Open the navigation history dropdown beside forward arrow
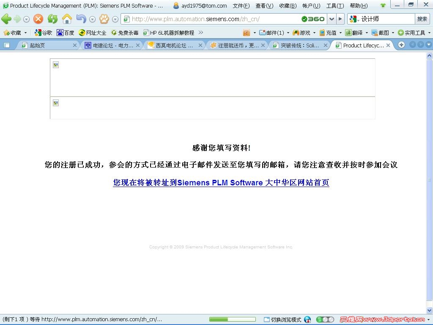This screenshot has width=433, height=325. (x=27, y=19)
